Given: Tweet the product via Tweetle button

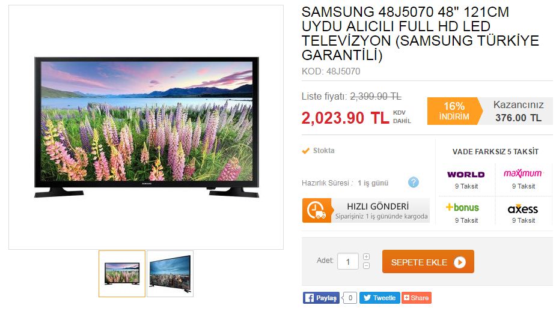Looking at the screenshot, I should point(380,298).
